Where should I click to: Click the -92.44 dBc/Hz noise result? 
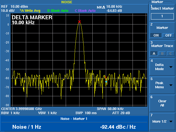[118, 127]
